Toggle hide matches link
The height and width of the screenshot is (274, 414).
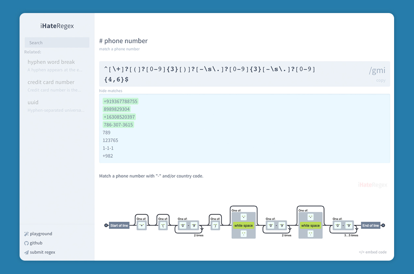[x=111, y=91]
